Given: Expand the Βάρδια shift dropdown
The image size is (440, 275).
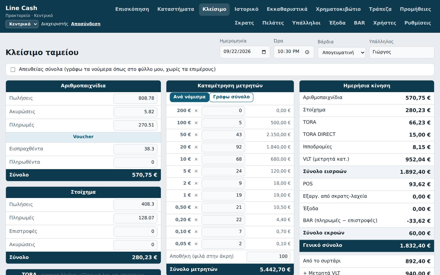Looking at the screenshot, I should coord(342,53).
